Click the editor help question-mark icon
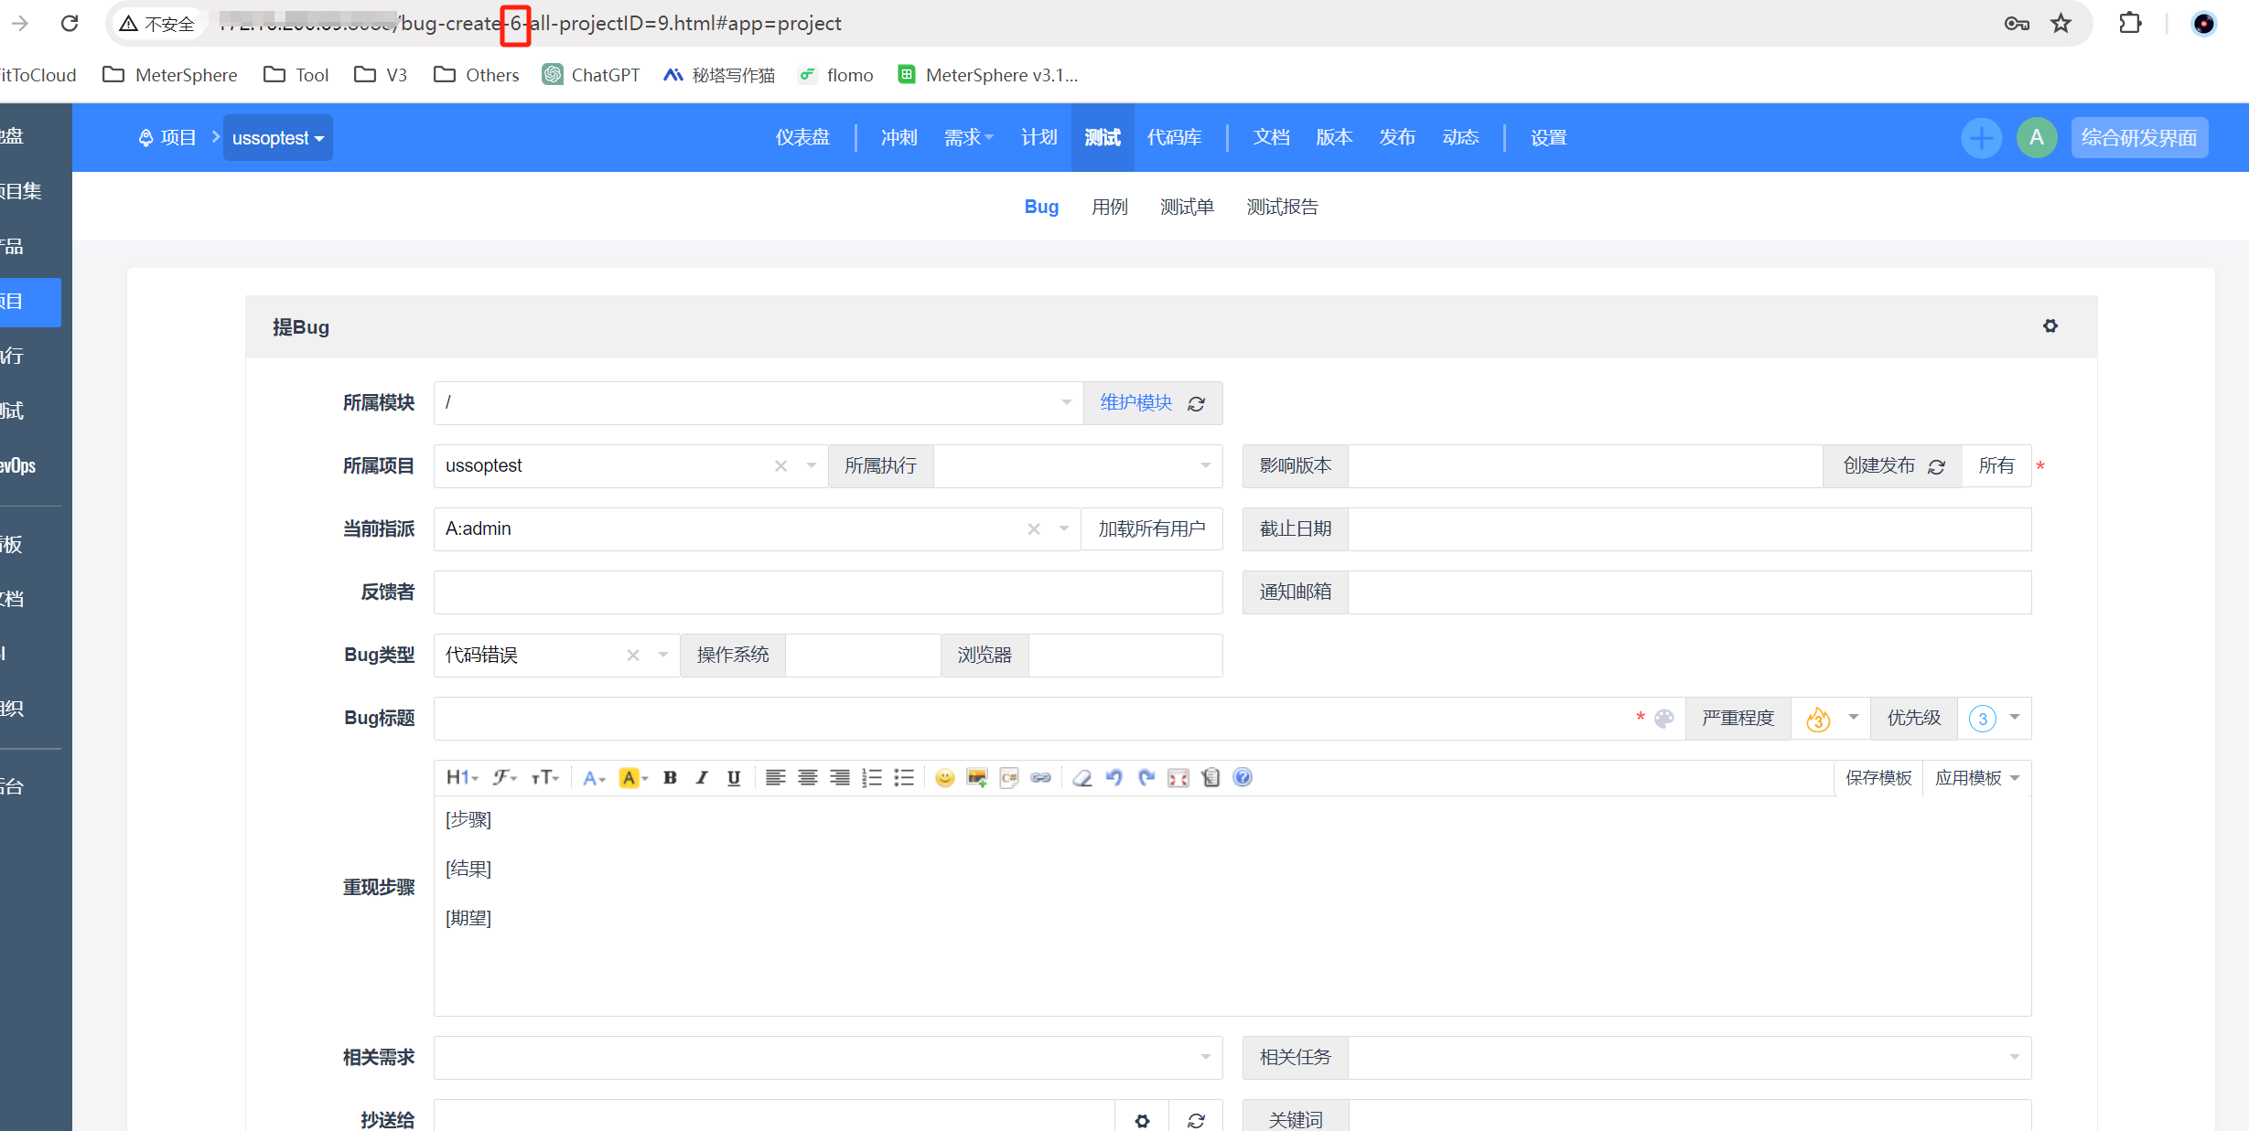Screen dimensions: 2249x1131 click(x=1242, y=777)
